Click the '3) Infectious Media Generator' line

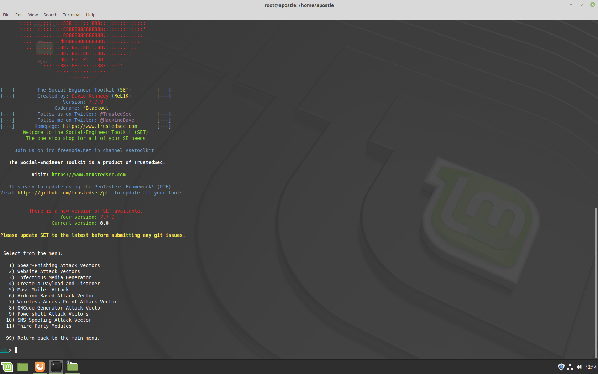50,278
